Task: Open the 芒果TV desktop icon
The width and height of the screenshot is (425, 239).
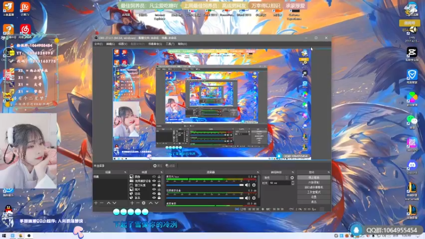Action: point(25,8)
